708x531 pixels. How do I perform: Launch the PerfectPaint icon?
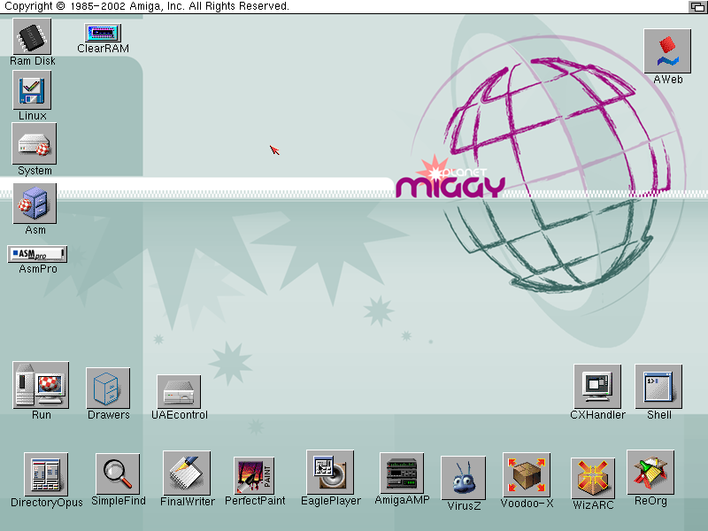254,475
